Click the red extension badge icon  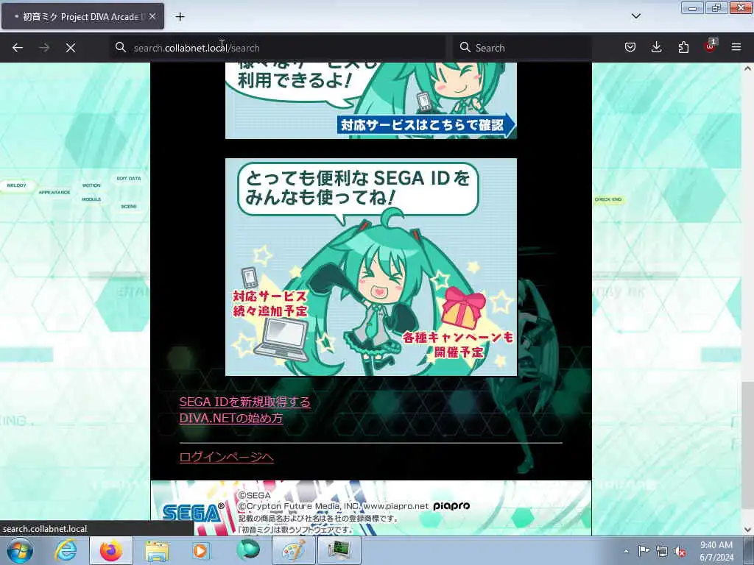[710, 46]
